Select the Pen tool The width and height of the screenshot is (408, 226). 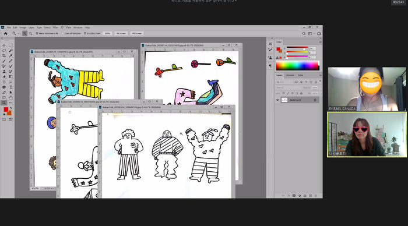tap(4, 93)
